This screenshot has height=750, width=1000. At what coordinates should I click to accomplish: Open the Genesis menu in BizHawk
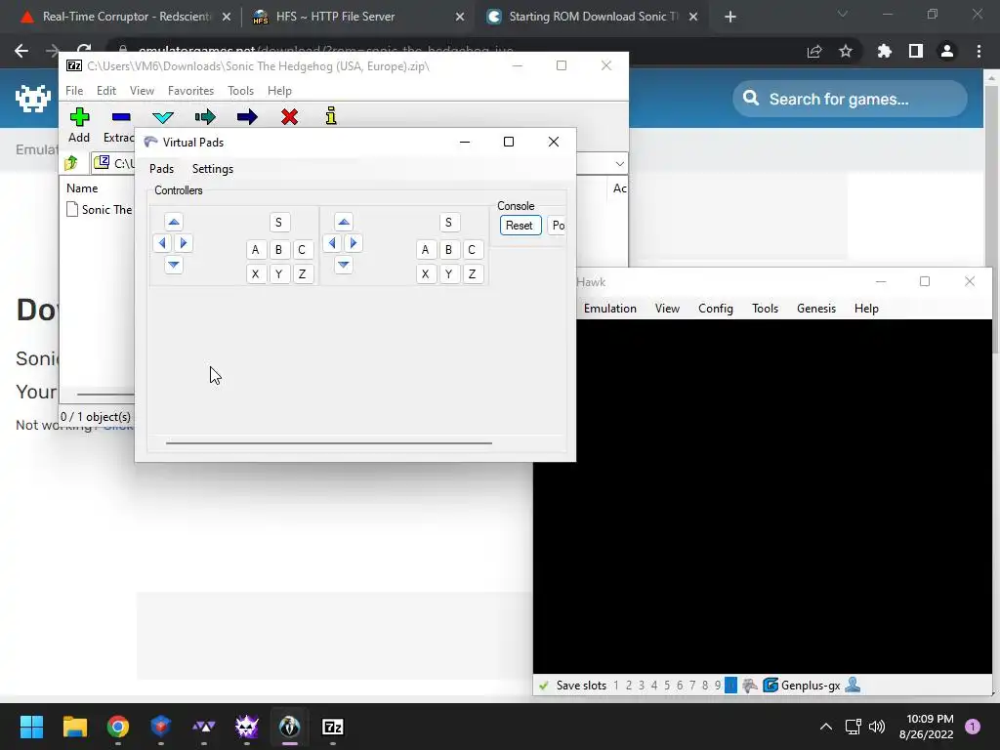pyautogui.click(x=815, y=309)
